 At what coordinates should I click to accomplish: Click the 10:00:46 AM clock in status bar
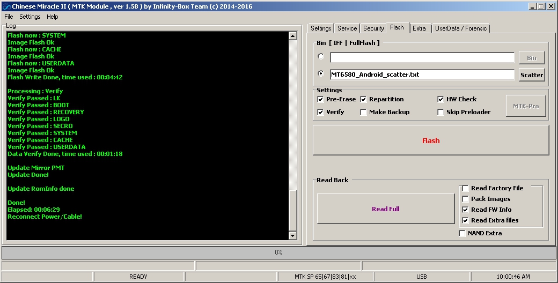coord(513,277)
